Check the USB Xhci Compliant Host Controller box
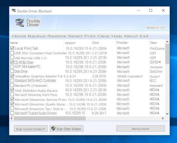This screenshot has height=143, width=177. 12,53
